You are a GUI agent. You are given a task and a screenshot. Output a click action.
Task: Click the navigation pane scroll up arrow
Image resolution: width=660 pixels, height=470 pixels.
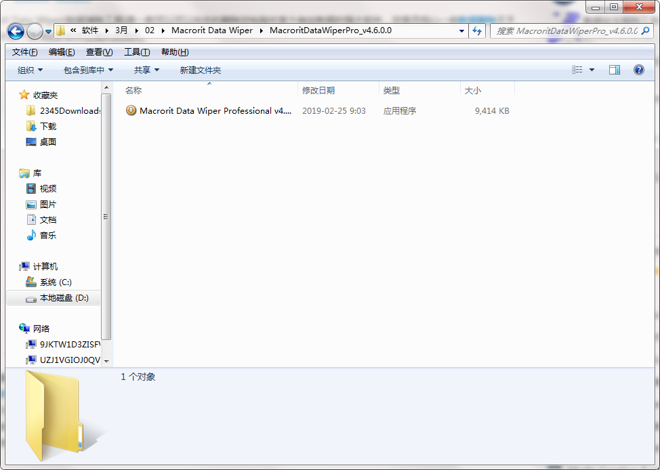pyautogui.click(x=106, y=87)
